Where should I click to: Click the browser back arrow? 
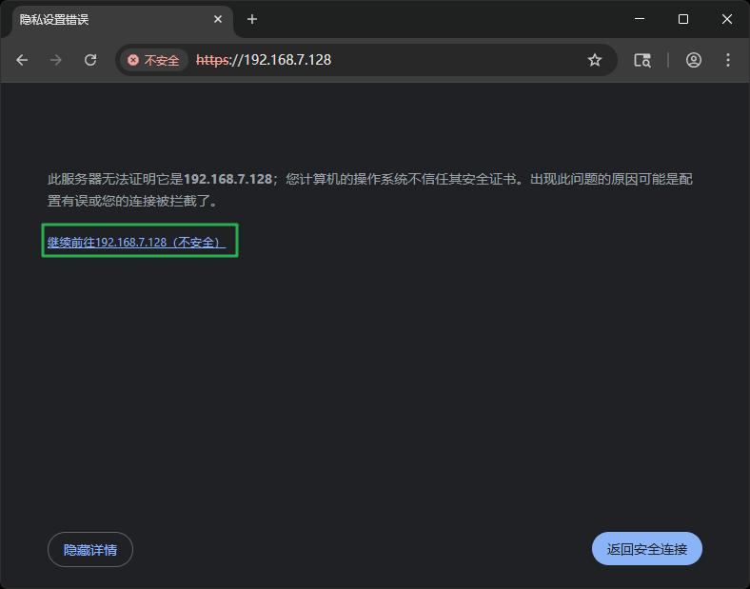pos(22,60)
